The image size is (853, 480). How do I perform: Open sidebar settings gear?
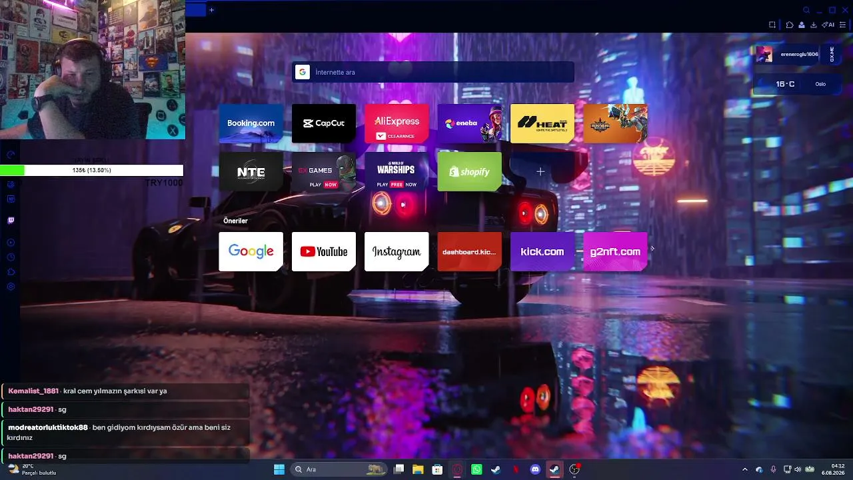click(x=11, y=287)
